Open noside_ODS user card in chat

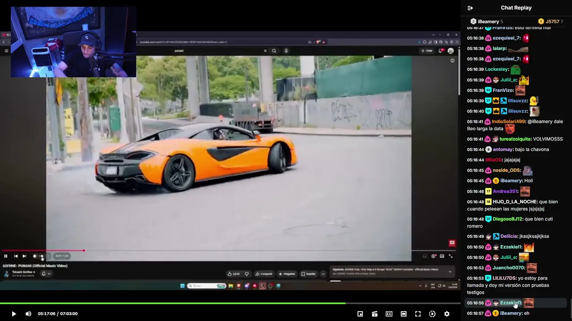tap(507, 170)
